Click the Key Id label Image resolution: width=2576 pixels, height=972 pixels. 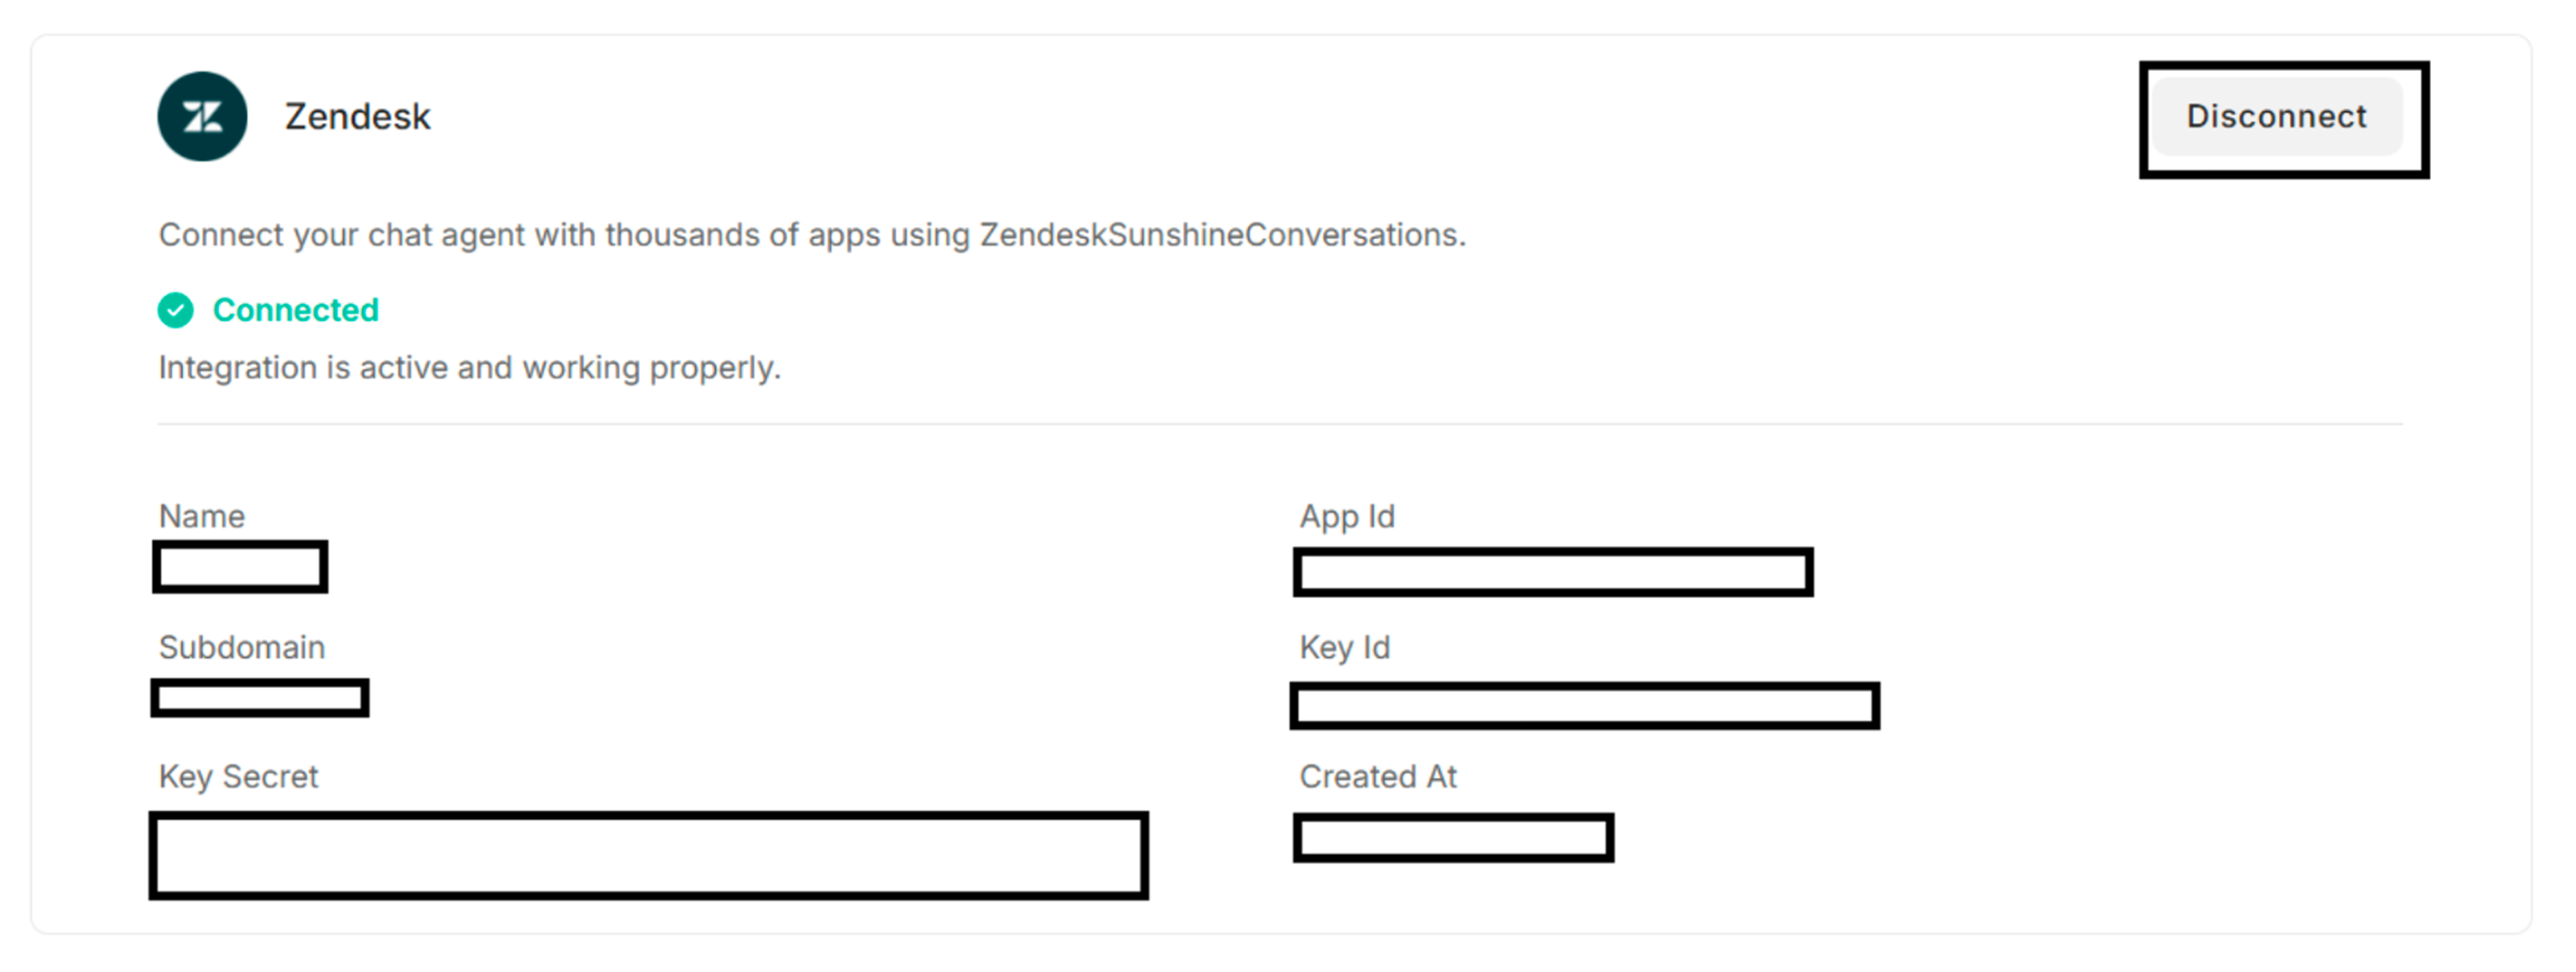click(1344, 647)
